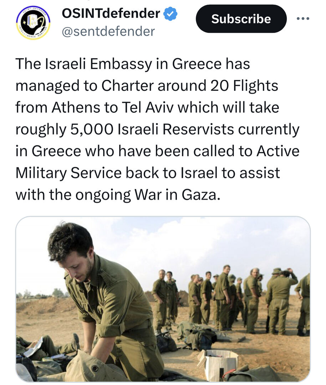The height and width of the screenshot is (385, 326).
Task: Open the three-dot more options menu
Action: click(x=303, y=19)
